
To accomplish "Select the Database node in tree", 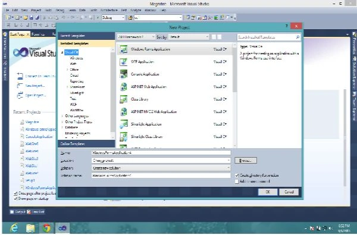I will (x=71, y=127).
